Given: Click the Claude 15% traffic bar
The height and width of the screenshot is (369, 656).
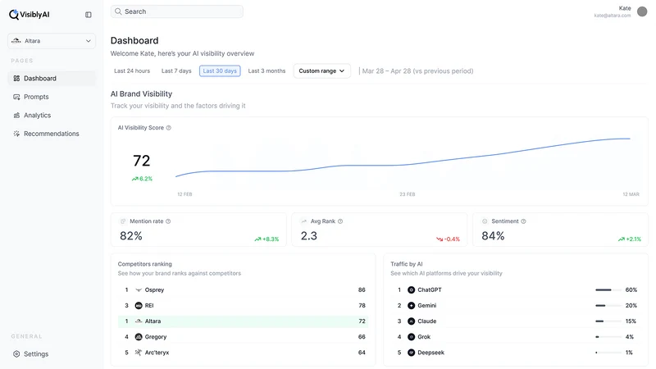Looking at the screenshot, I should pyautogui.click(x=608, y=321).
